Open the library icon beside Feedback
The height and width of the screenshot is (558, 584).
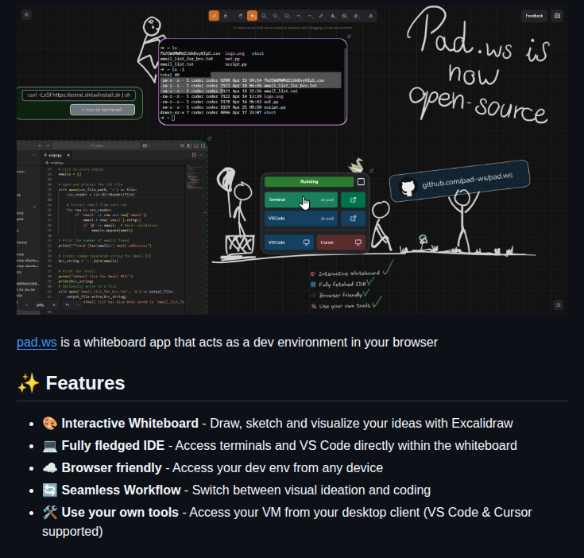(x=557, y=16)
